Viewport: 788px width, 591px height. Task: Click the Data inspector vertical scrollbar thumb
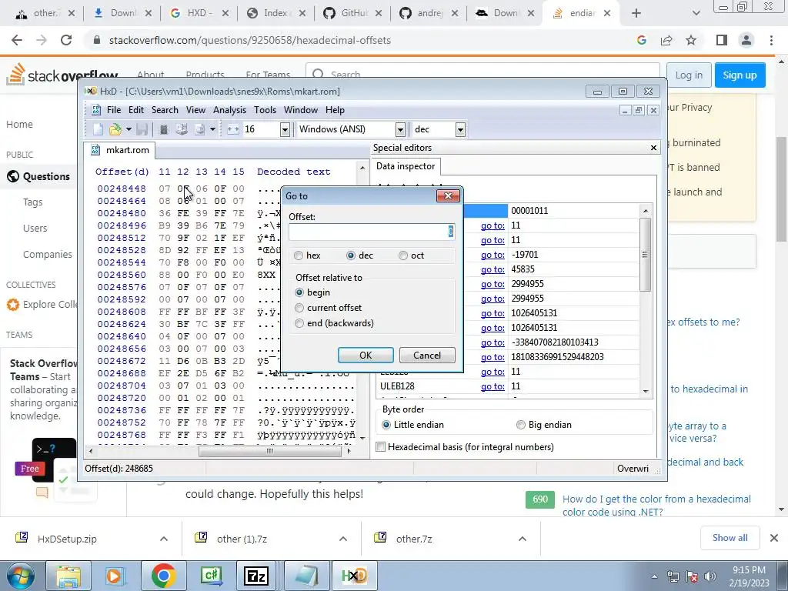[x=646, y=254]
